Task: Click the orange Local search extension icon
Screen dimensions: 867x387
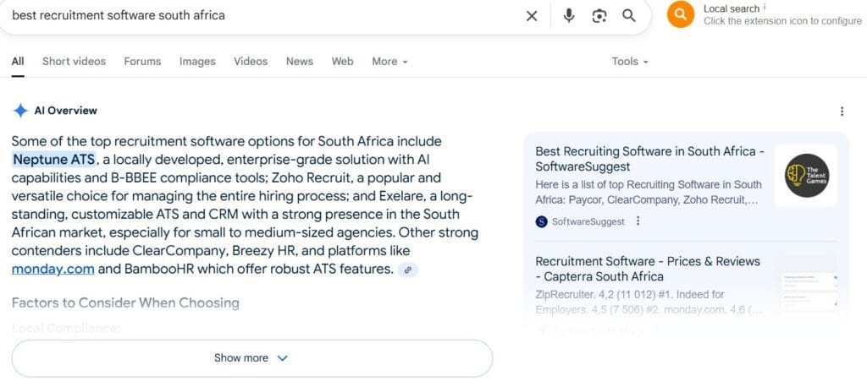Action: tap(681, 14)
